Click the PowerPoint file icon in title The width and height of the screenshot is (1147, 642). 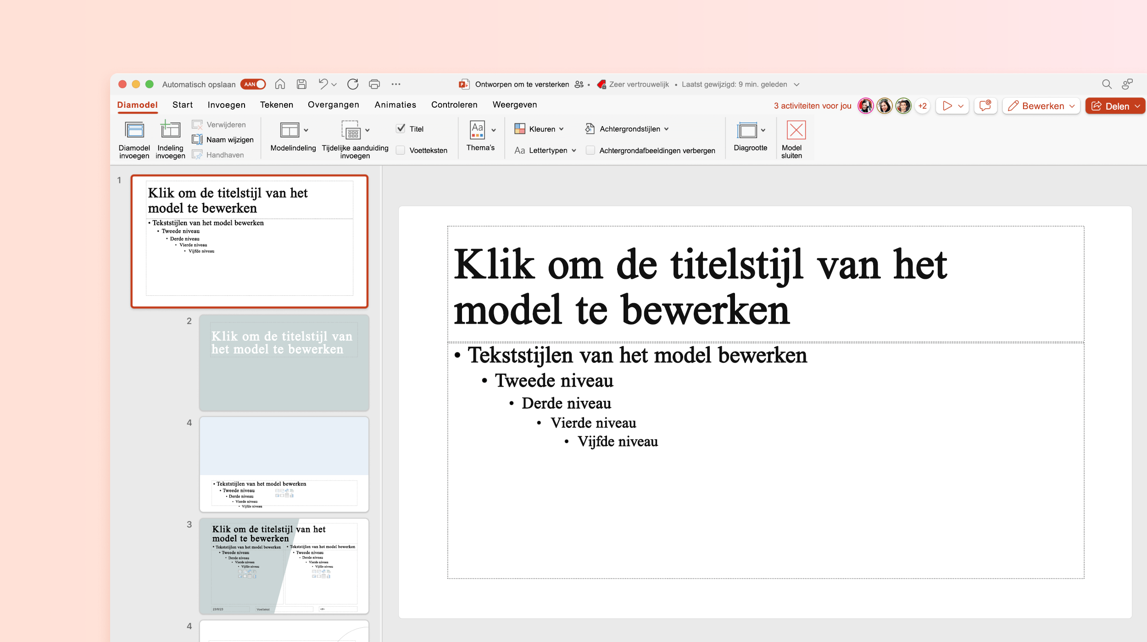tap(464, 84)
